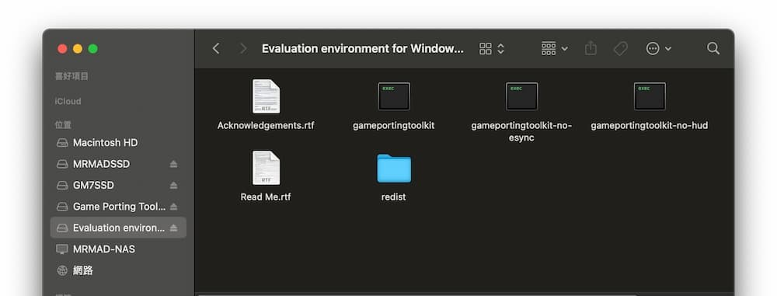Image resolution: width=777 pixels, height=296 pixels.
Task: Click the Read Me.rtf file name
Action: [x=266, y=197]
